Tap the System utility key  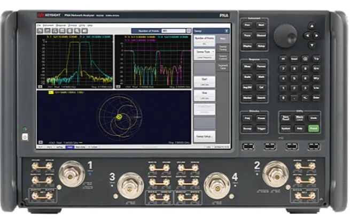point(286,128)
